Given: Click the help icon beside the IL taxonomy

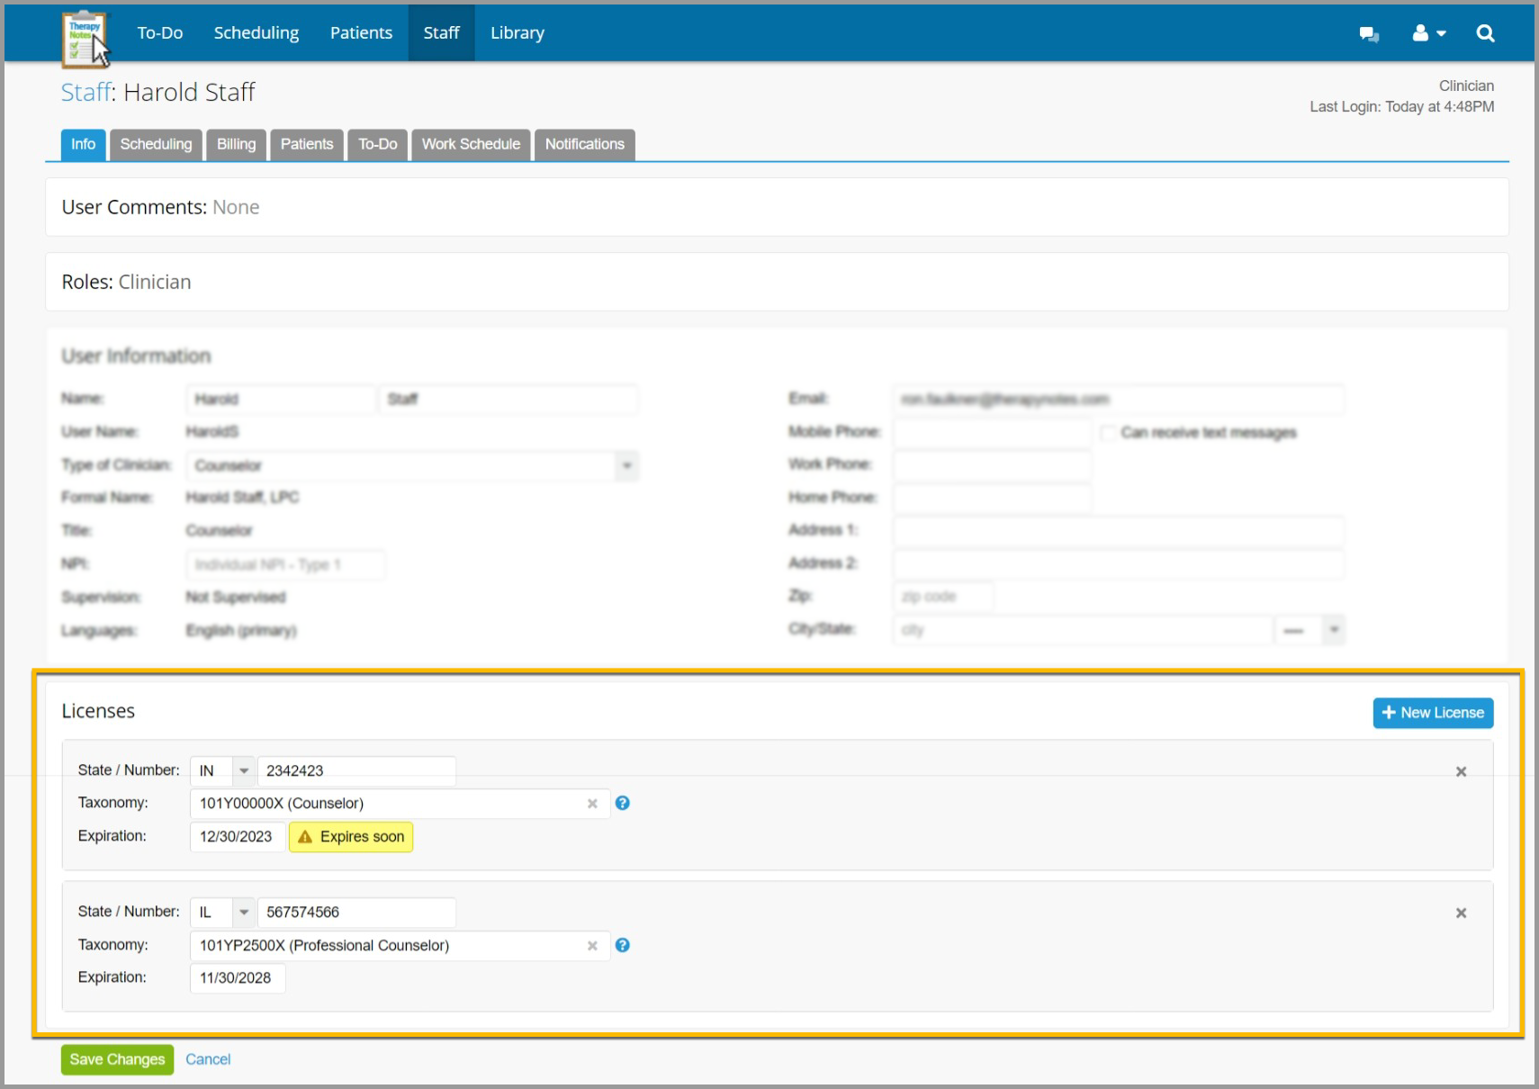Looking at the screenshot, I should click(622, 945).
